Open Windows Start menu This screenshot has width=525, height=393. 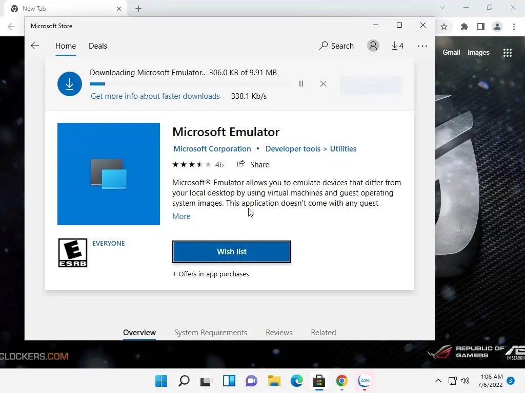tap(161, 381)
